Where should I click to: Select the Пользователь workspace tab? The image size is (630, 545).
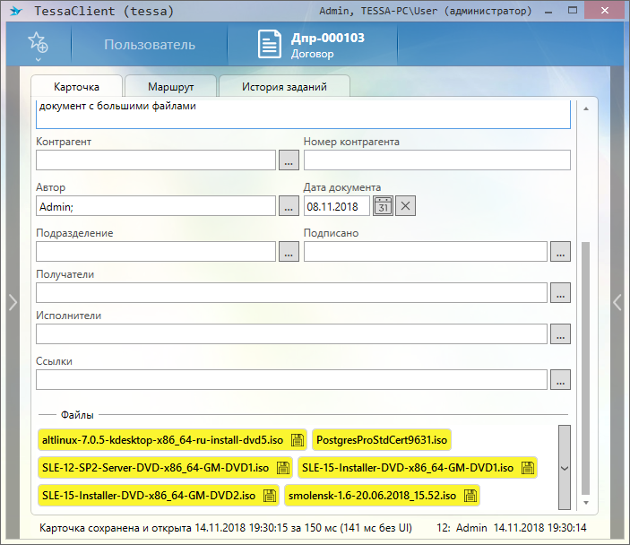coord(149,45)
